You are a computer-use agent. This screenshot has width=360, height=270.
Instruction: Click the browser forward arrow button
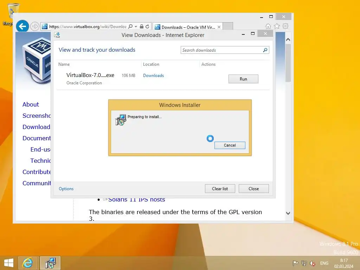(35, 26)
